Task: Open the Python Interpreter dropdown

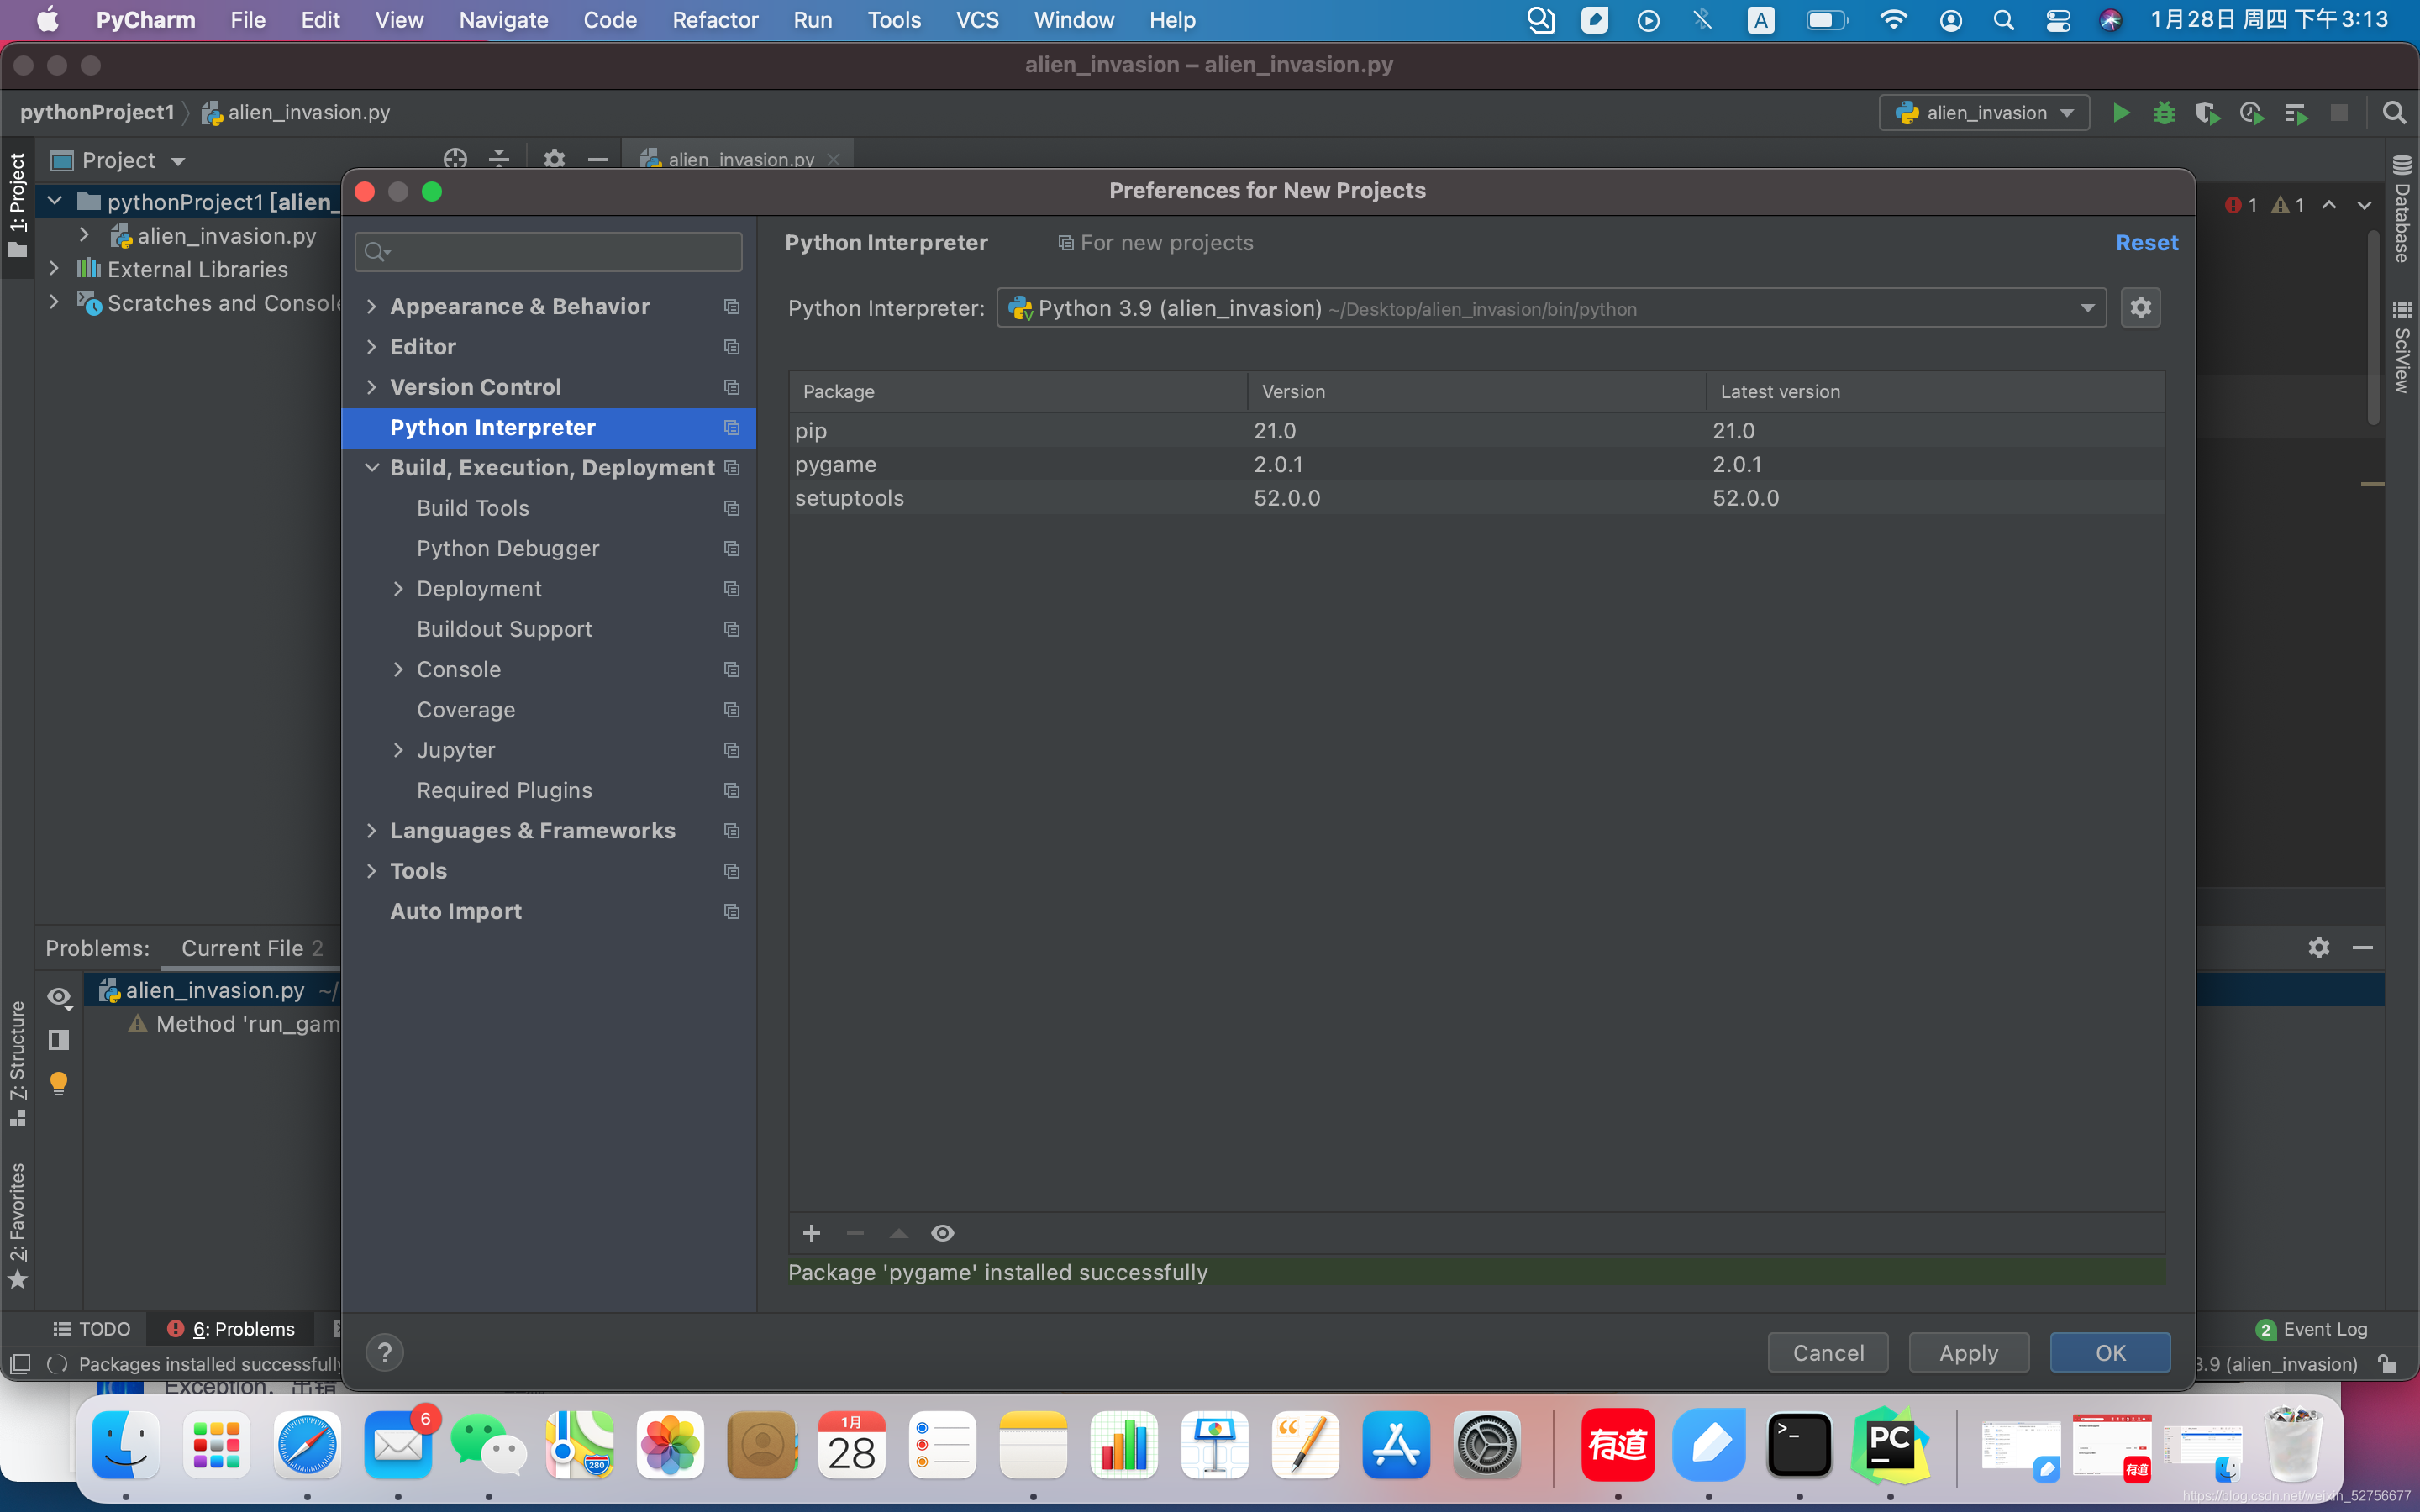Action: 2087,308
